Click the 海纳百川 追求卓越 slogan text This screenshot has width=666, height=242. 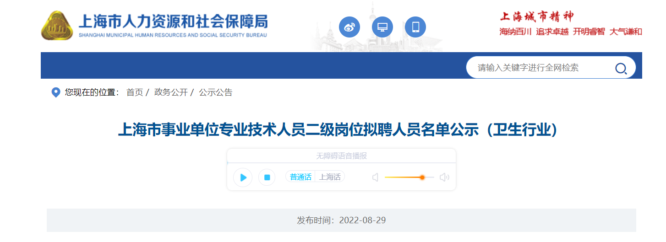pyautogui.click(x=534, y=32)
